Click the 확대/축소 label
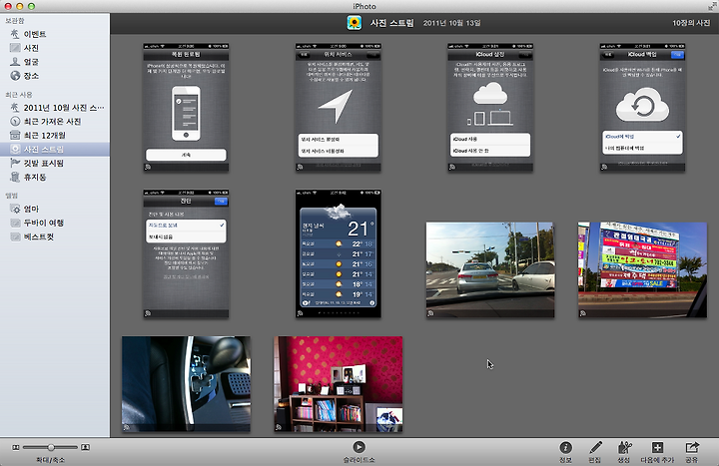This screenshot has width=719, height=466. (x=51, y=460)
